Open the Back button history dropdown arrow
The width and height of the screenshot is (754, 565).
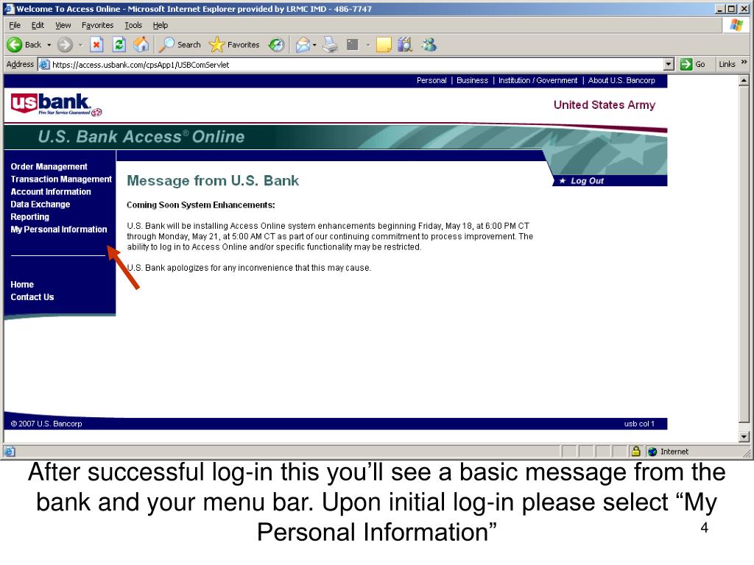49,45
